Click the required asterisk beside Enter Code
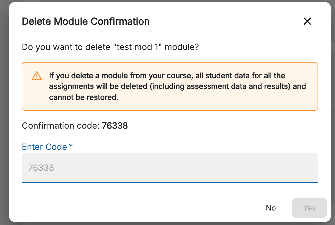The image size is (335, 225). (x=71, y=146)
